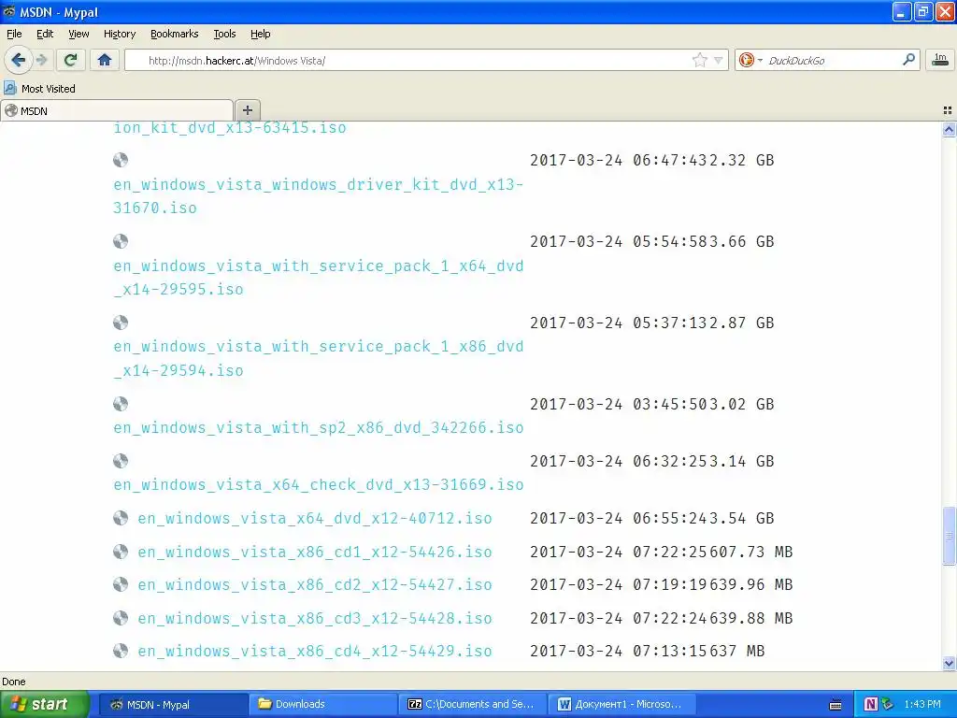
Task: Open the DuckDuckGo search engine selector
Action: coord(750,60)
